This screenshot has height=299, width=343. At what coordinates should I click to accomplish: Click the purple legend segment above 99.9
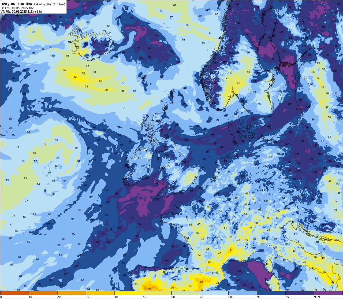328,293
